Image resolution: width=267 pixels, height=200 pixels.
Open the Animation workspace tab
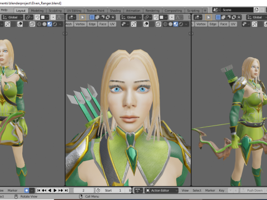click(133, 11)
